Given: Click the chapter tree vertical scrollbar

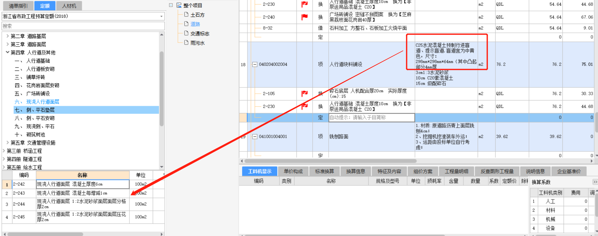Looking at the screenshot, I should point(162,89).
